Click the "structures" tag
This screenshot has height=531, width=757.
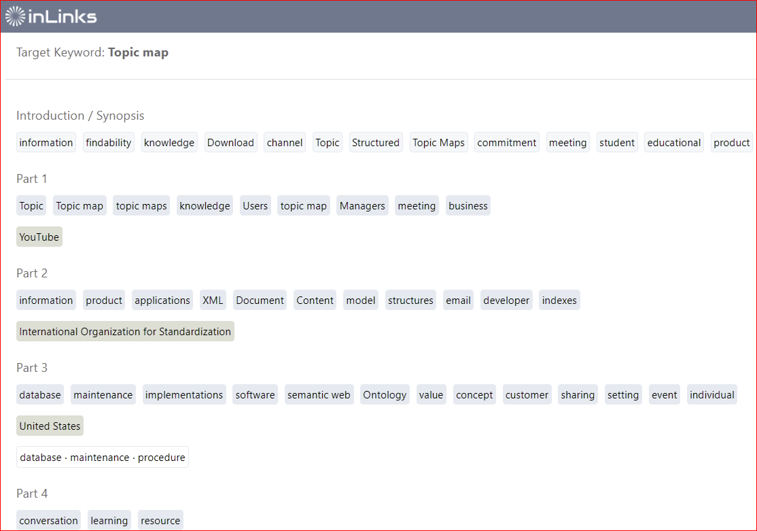point(411,300)
